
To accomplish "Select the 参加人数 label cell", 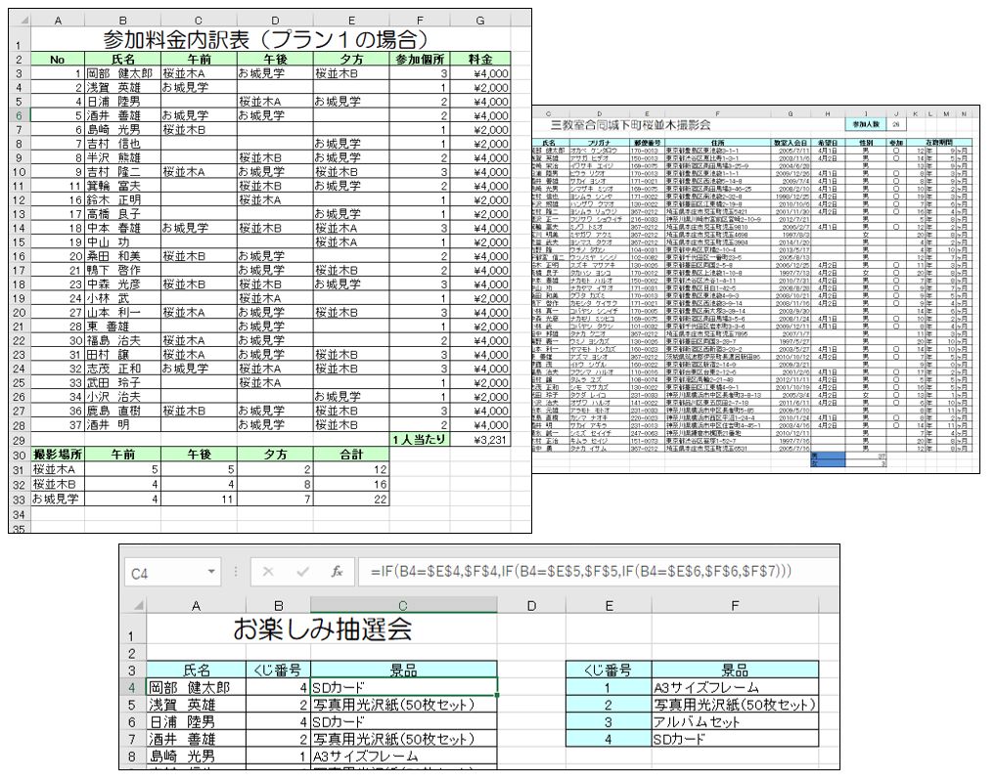I will pyautogui.click(x=867, y=125).
